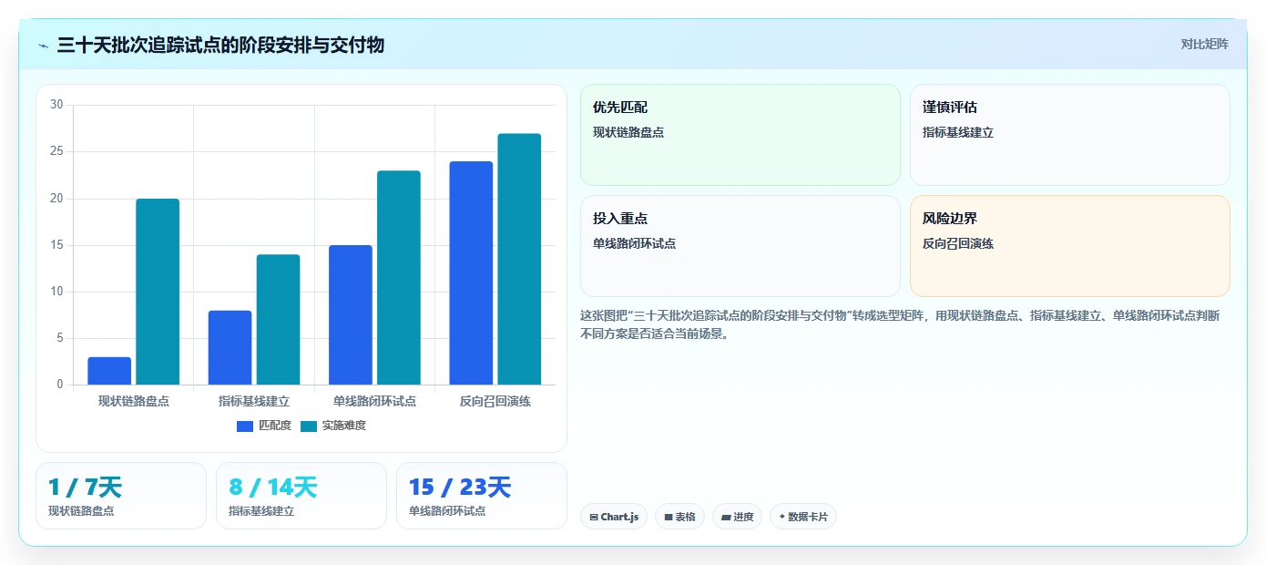This screenshot has width=1266, height=565.
Task: Click the description paragraph below the matrix
Action: pos(902,324)
